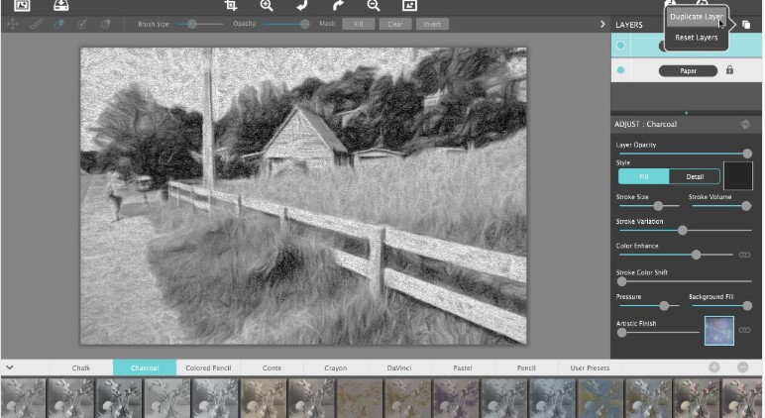Add a user preset with the plus icon
The height and width of the screenshot is (418, 765).
pos(714,367)
